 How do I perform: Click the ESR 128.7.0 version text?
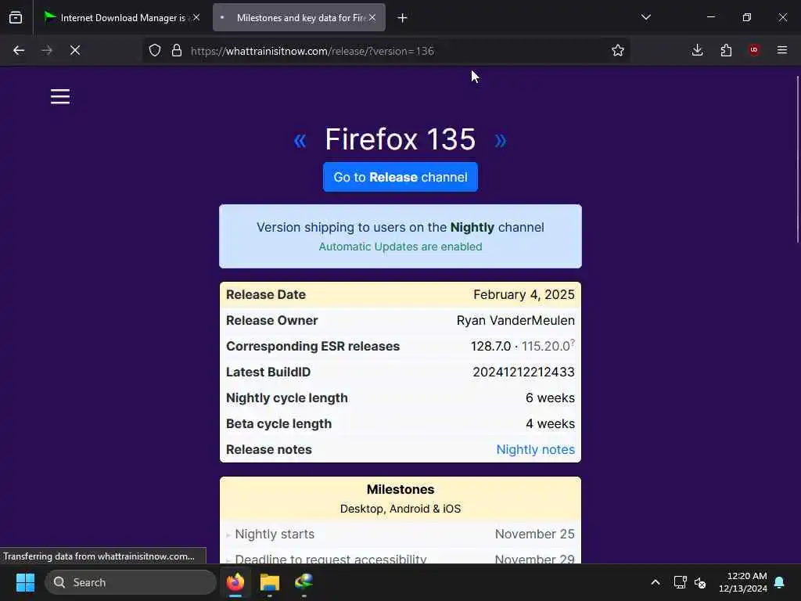[x=490, y=346]
